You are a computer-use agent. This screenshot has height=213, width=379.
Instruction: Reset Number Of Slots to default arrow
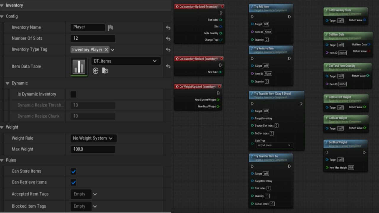tap(168, 38)
